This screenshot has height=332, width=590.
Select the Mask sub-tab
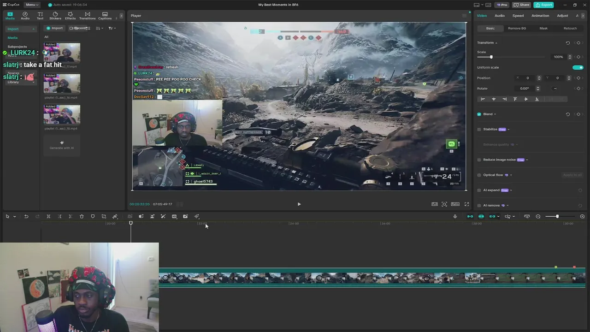543,28
